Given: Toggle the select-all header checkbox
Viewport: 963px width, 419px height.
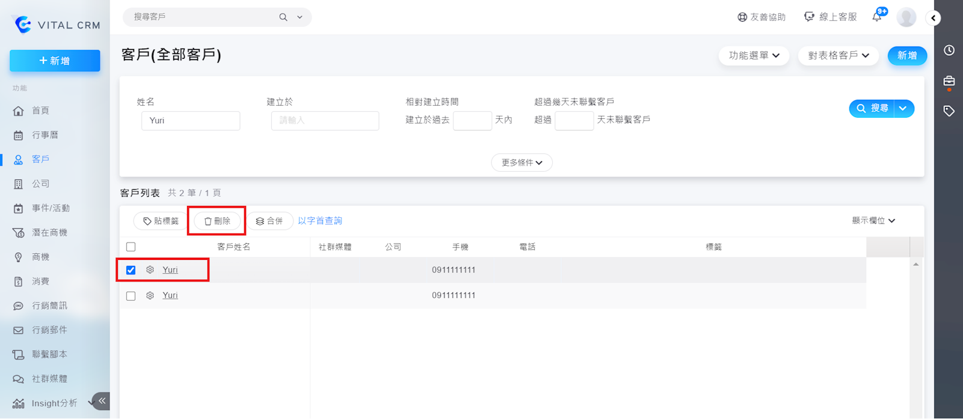Looking at the screenshot, I should tap(131, 247).
